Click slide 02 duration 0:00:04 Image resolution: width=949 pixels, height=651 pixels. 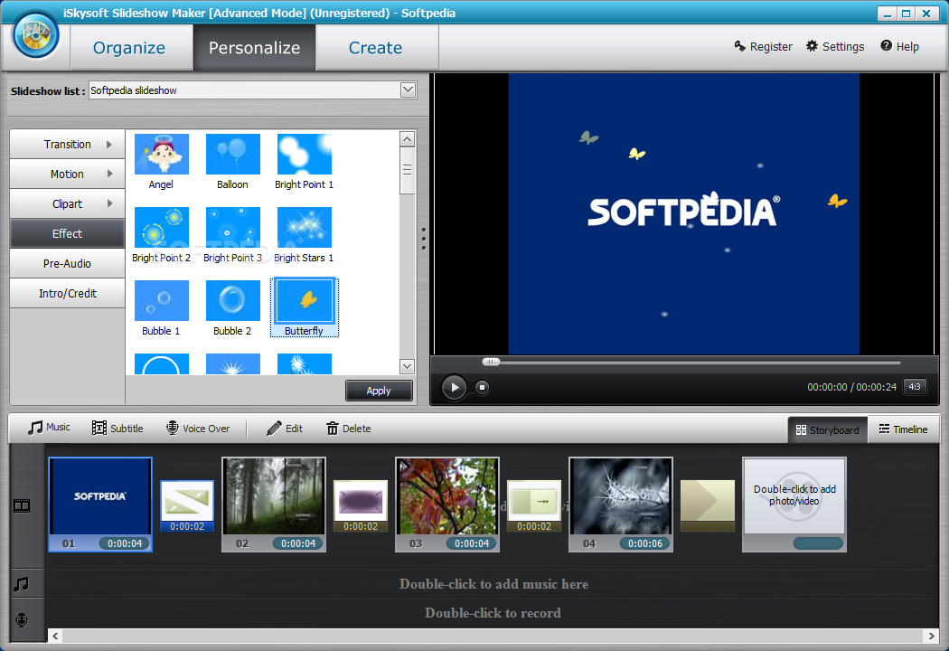(298, 543)
